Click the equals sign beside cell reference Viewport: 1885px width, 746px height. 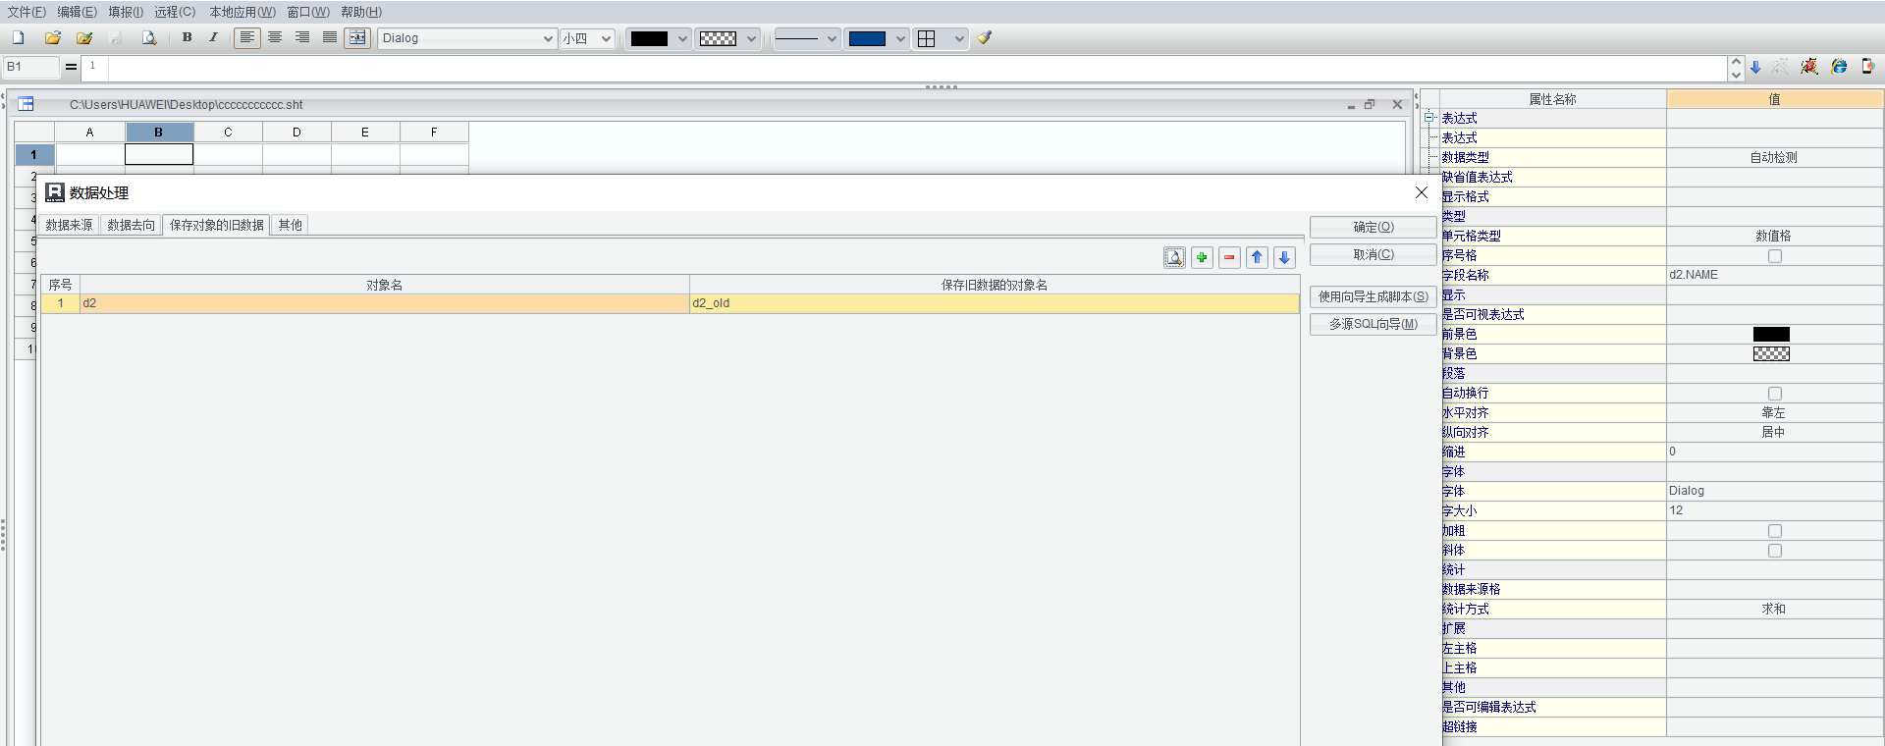tap(71, 67)
